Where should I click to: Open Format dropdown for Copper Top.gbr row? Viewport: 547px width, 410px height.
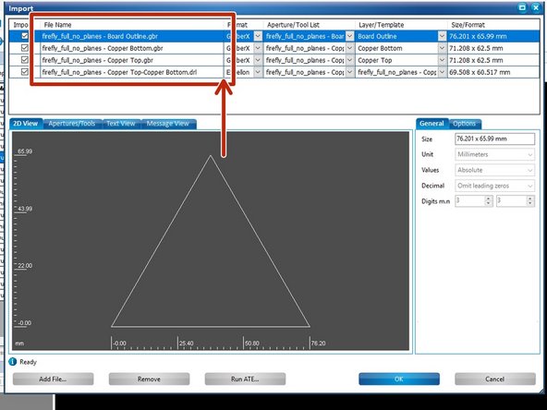tap(258, 60)
